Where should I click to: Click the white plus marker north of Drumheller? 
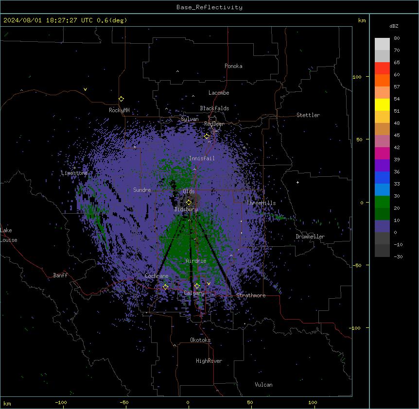tap(297, 182)
